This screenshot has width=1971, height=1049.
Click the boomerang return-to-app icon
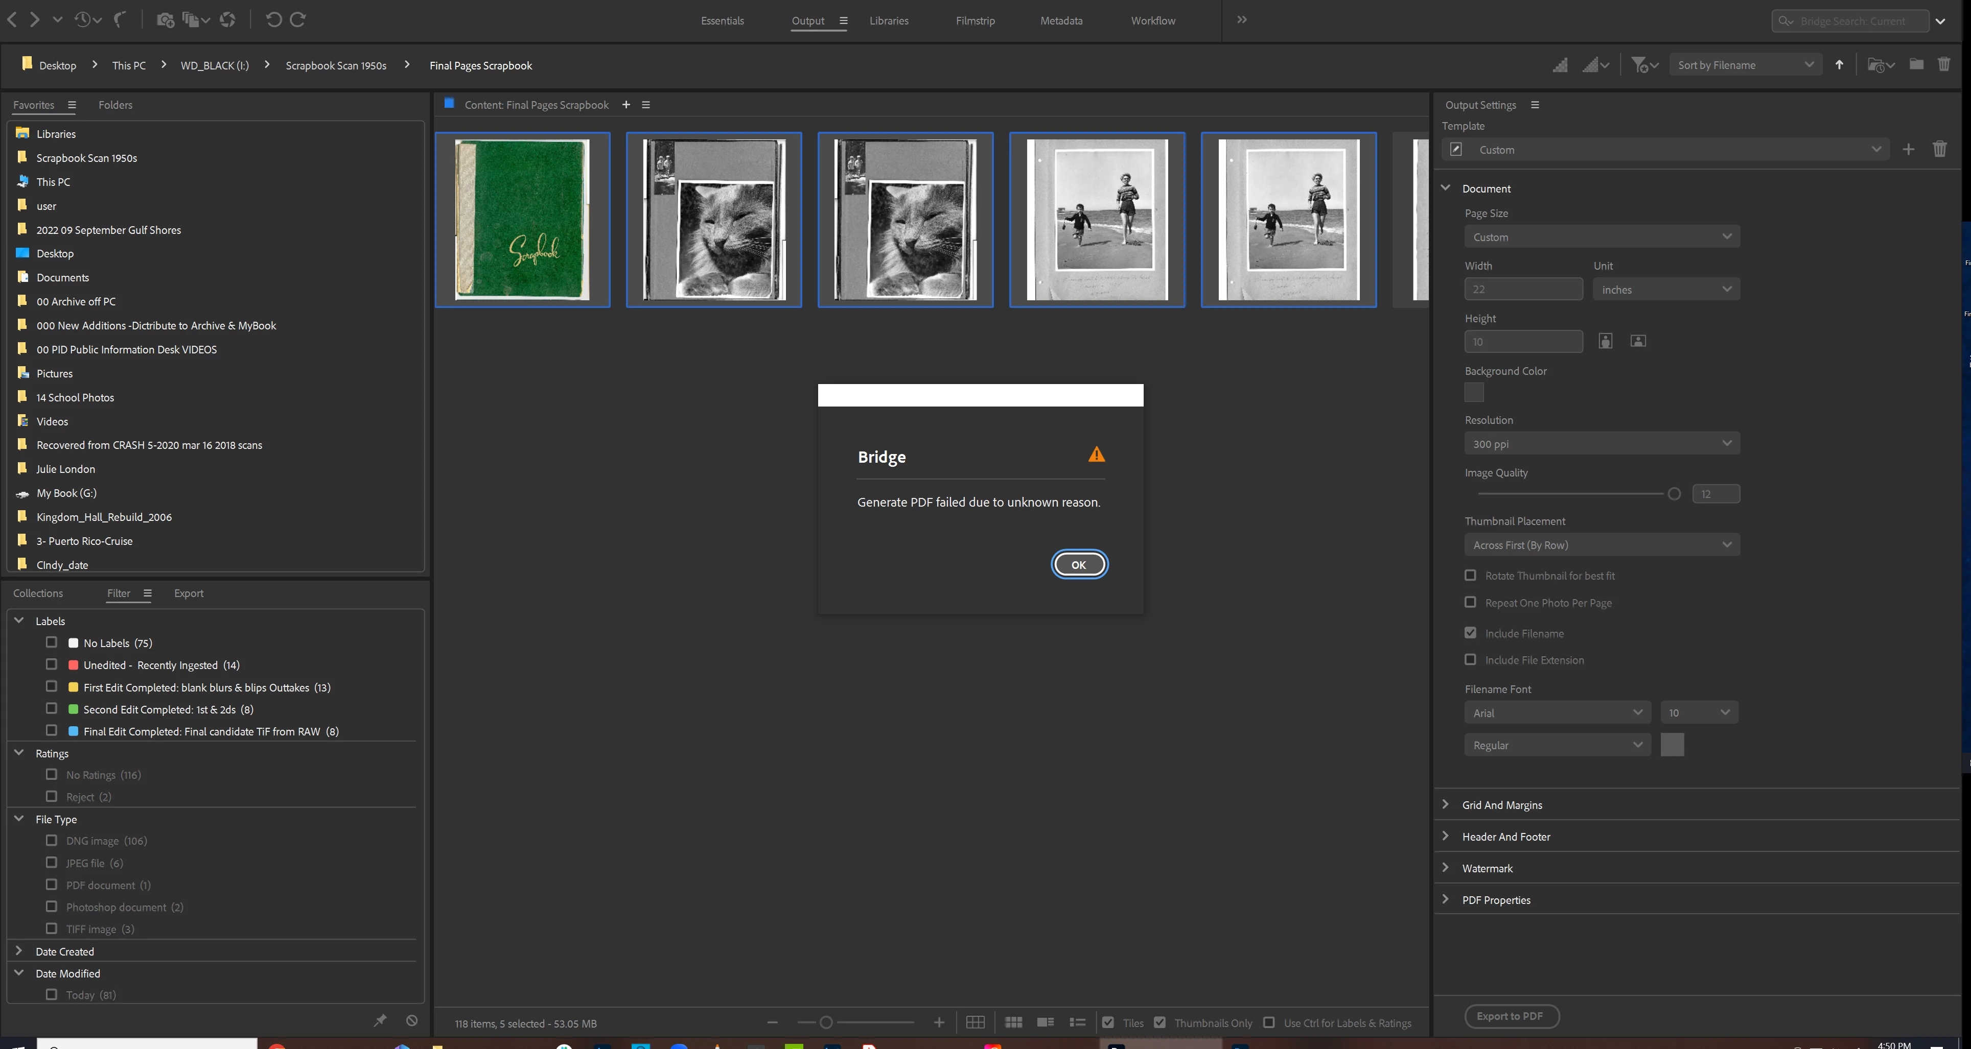tap(120, 20)
